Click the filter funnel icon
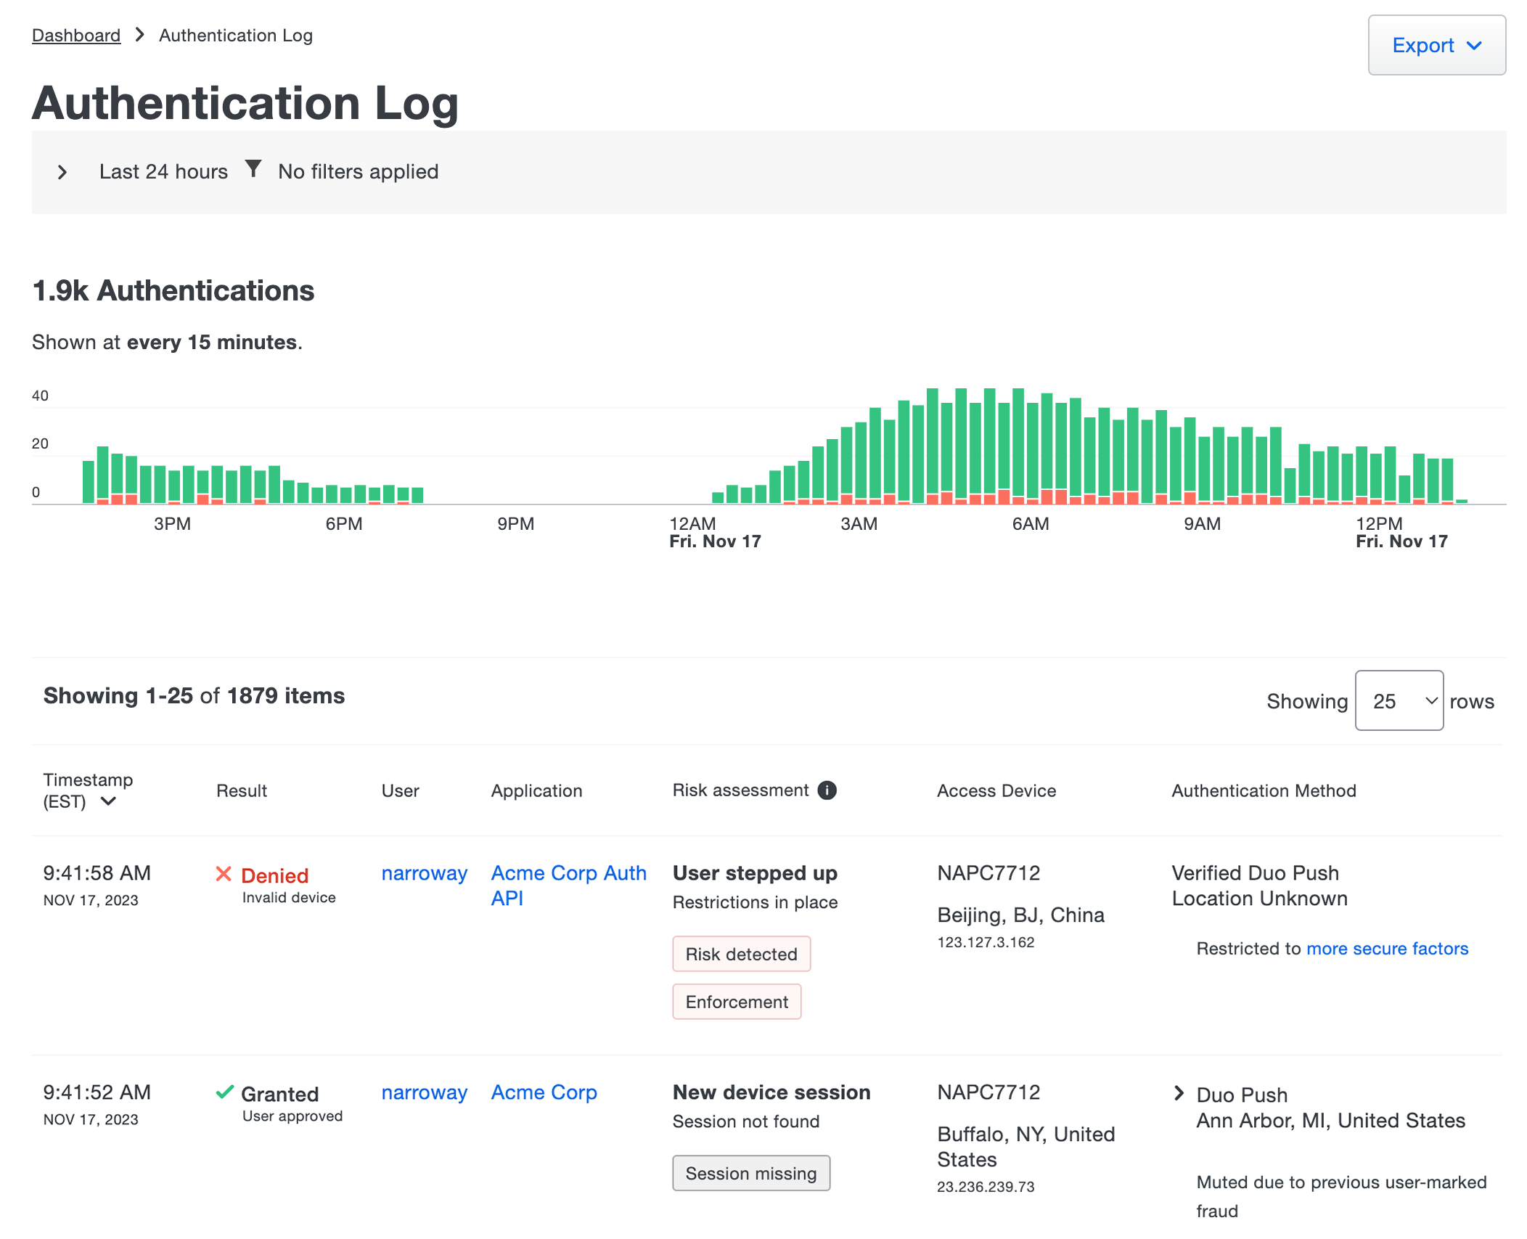1527x1239 pixels. click(x=253, y=169)
